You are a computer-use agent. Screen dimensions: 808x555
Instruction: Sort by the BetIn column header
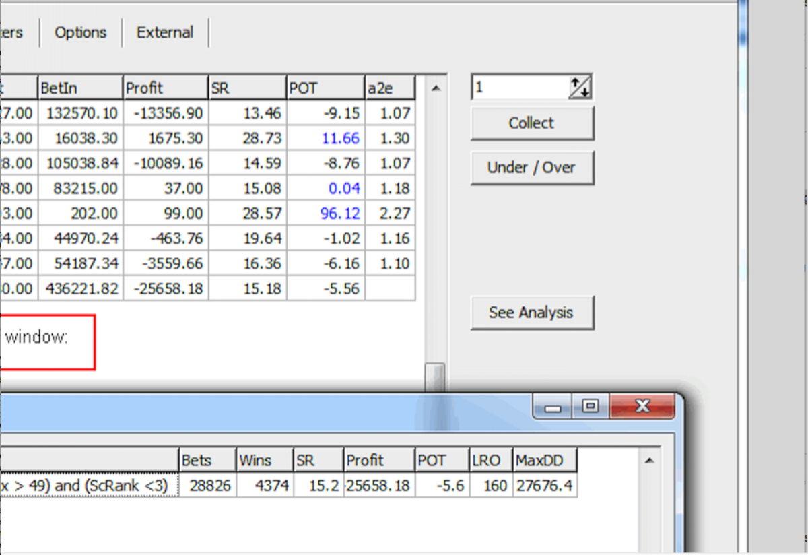coord(79,88)
